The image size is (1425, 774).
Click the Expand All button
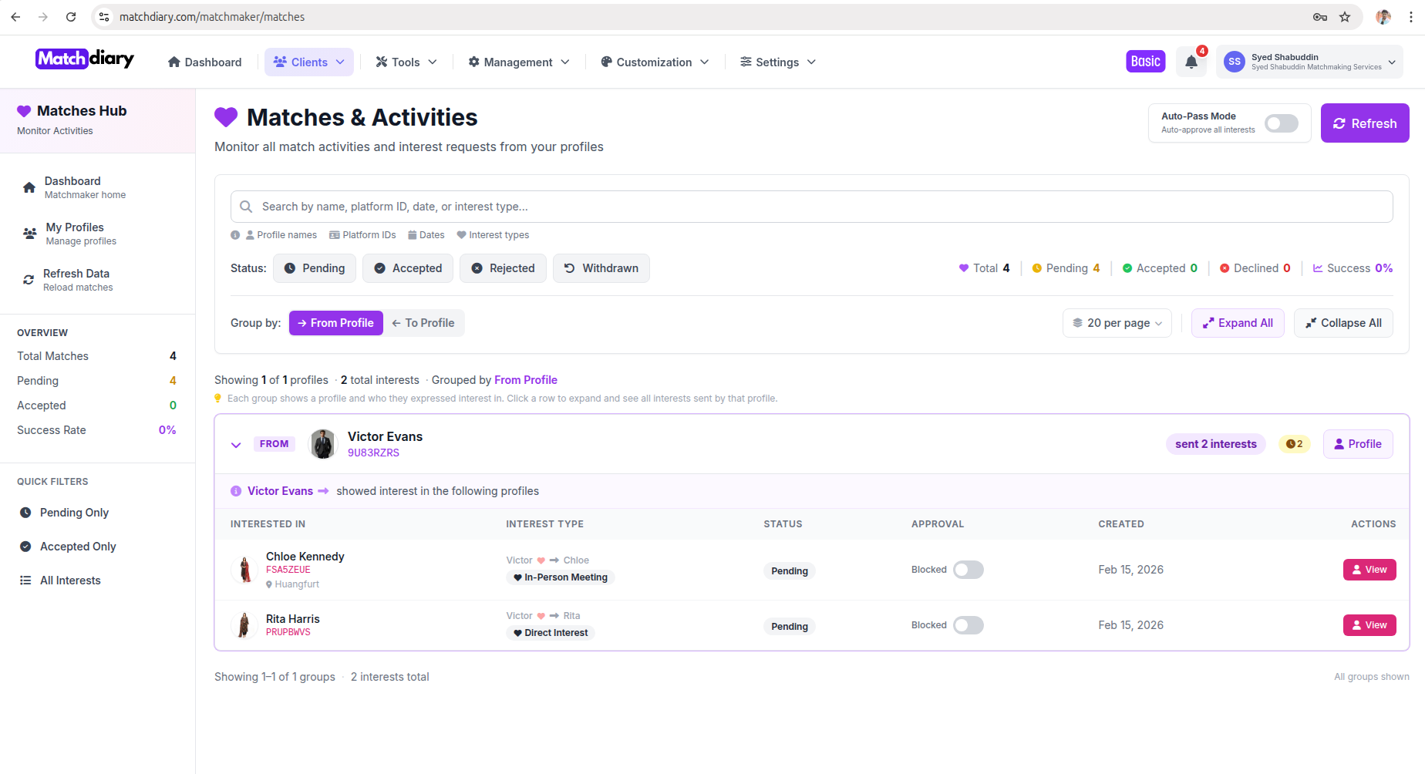pos(1238,323)
